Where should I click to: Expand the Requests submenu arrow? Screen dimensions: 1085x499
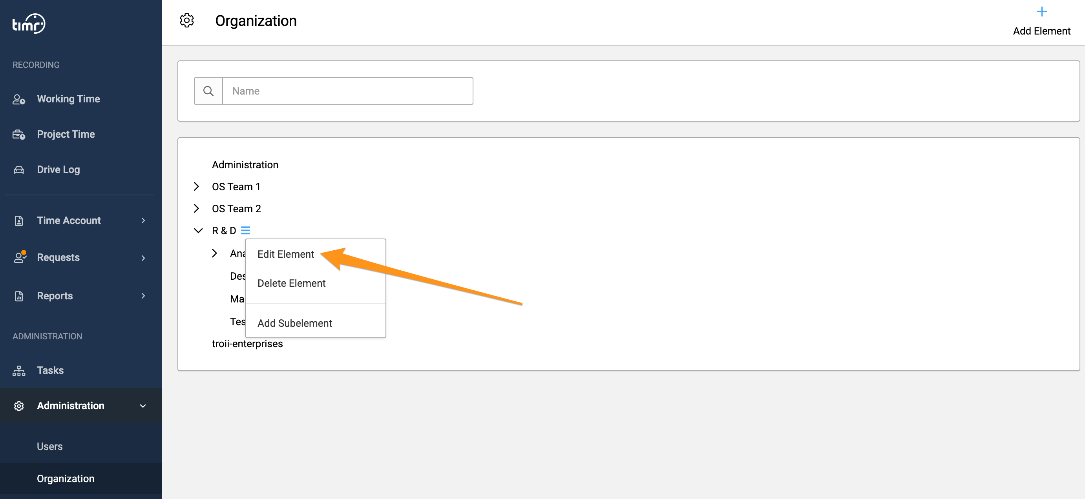click(143, 258)
